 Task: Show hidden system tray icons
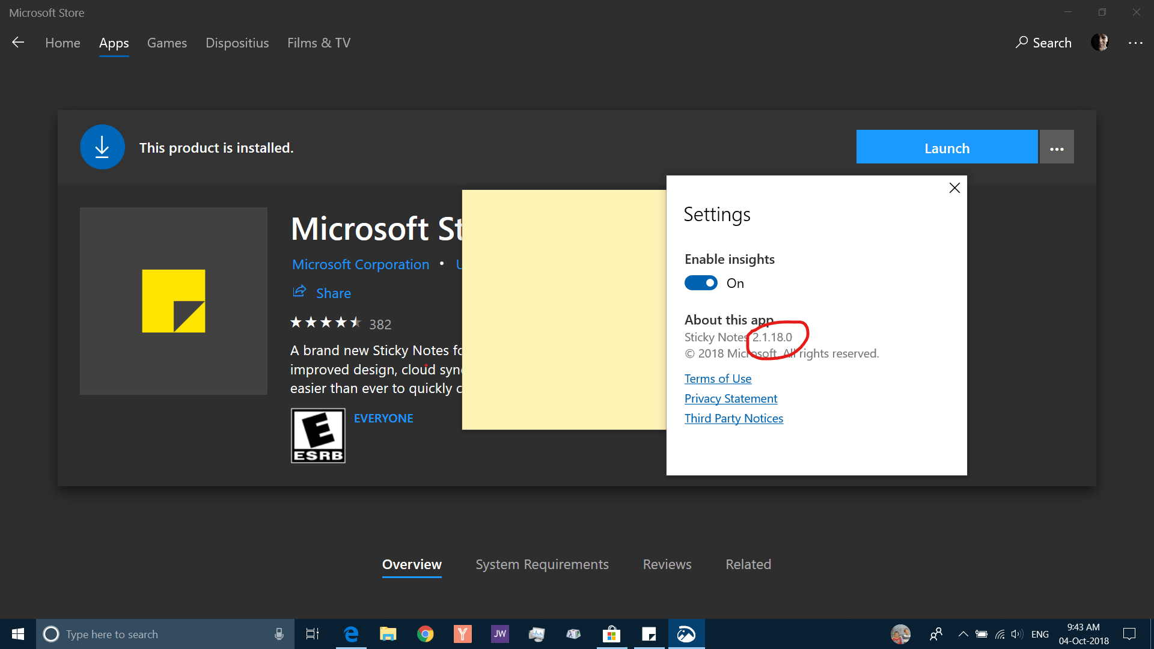(x=963, y=634)
